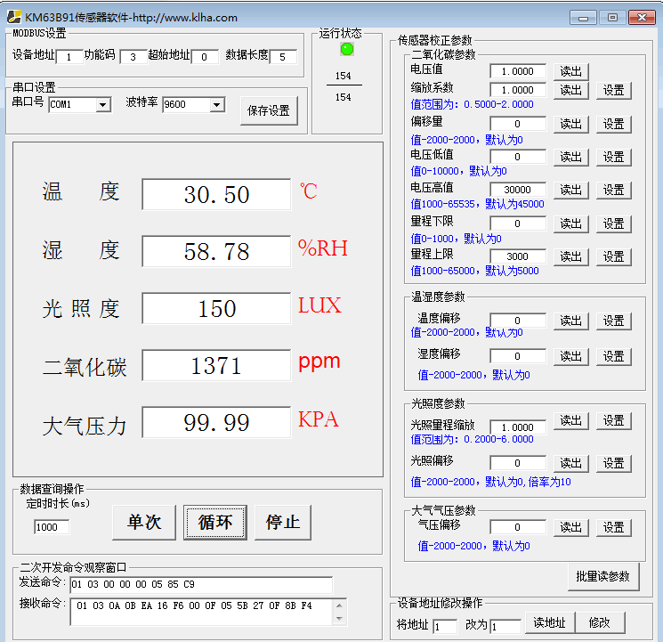Click the 气压偏移 input field
663x642 pixels.
click(x=518, y=528)
